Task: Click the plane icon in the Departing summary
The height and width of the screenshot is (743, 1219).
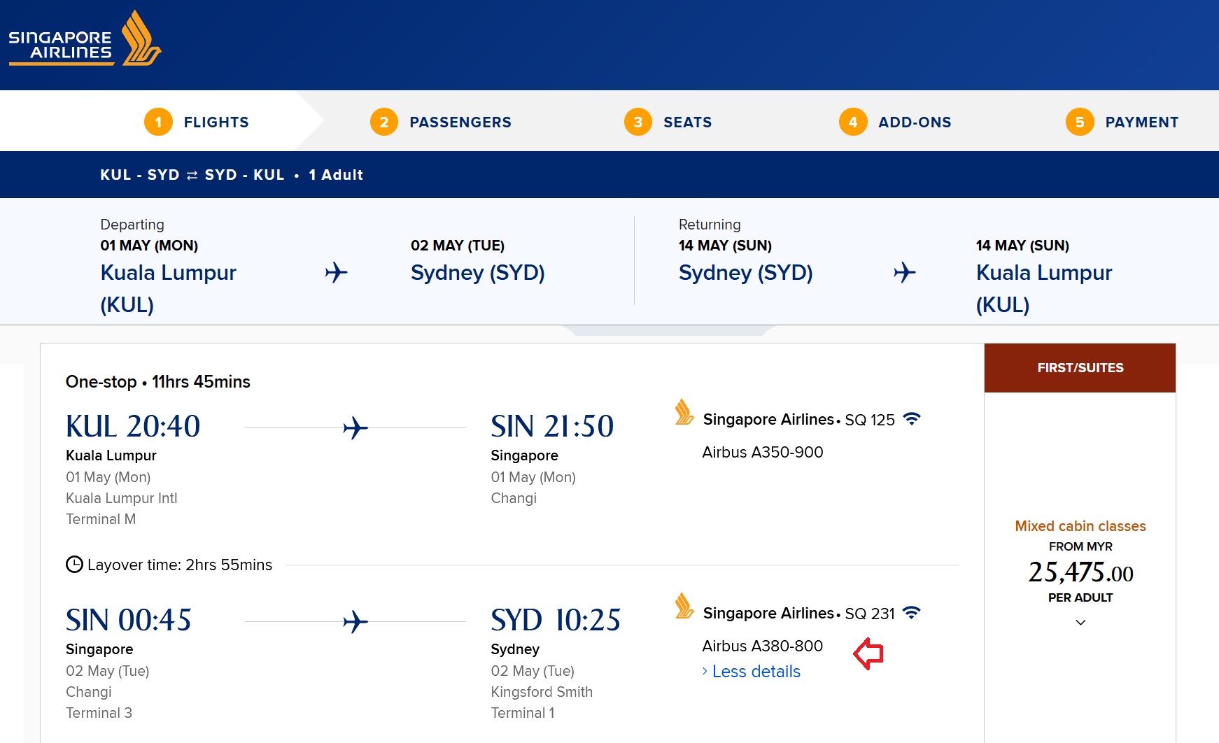Action: coord(336,272)
